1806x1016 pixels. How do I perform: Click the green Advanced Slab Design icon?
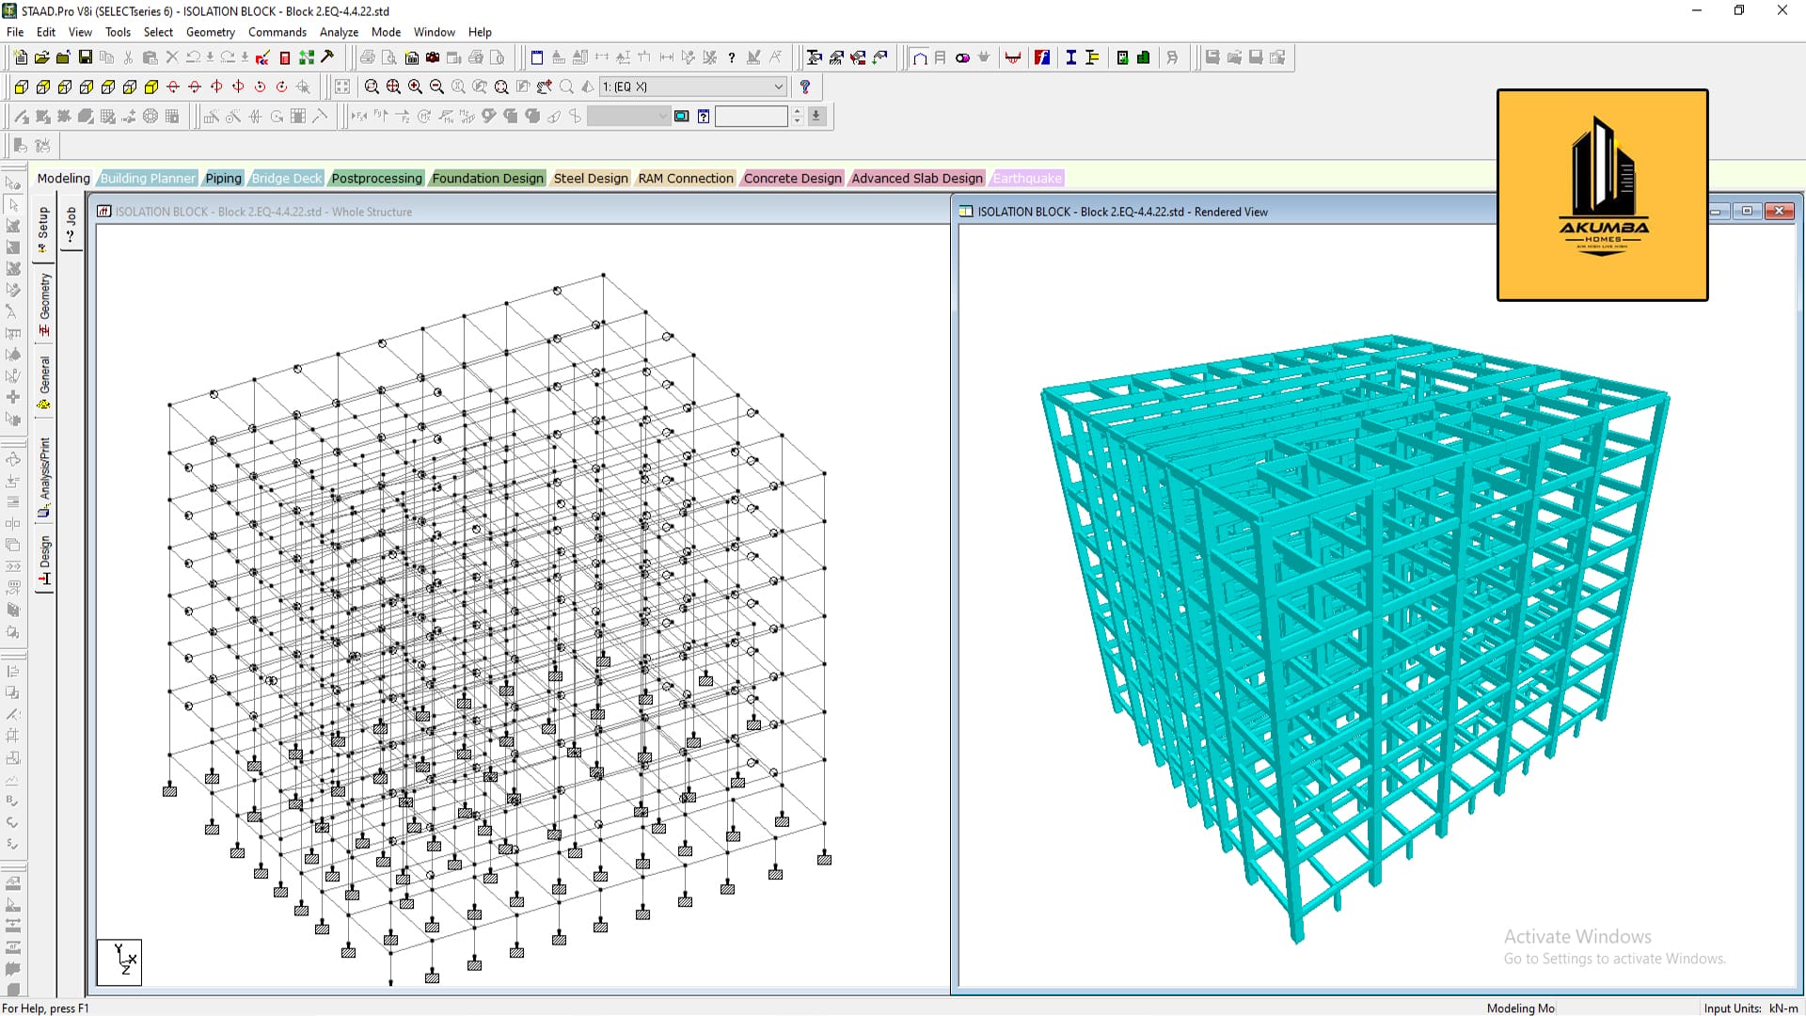pyautogui.click(x=1143, y=57)
